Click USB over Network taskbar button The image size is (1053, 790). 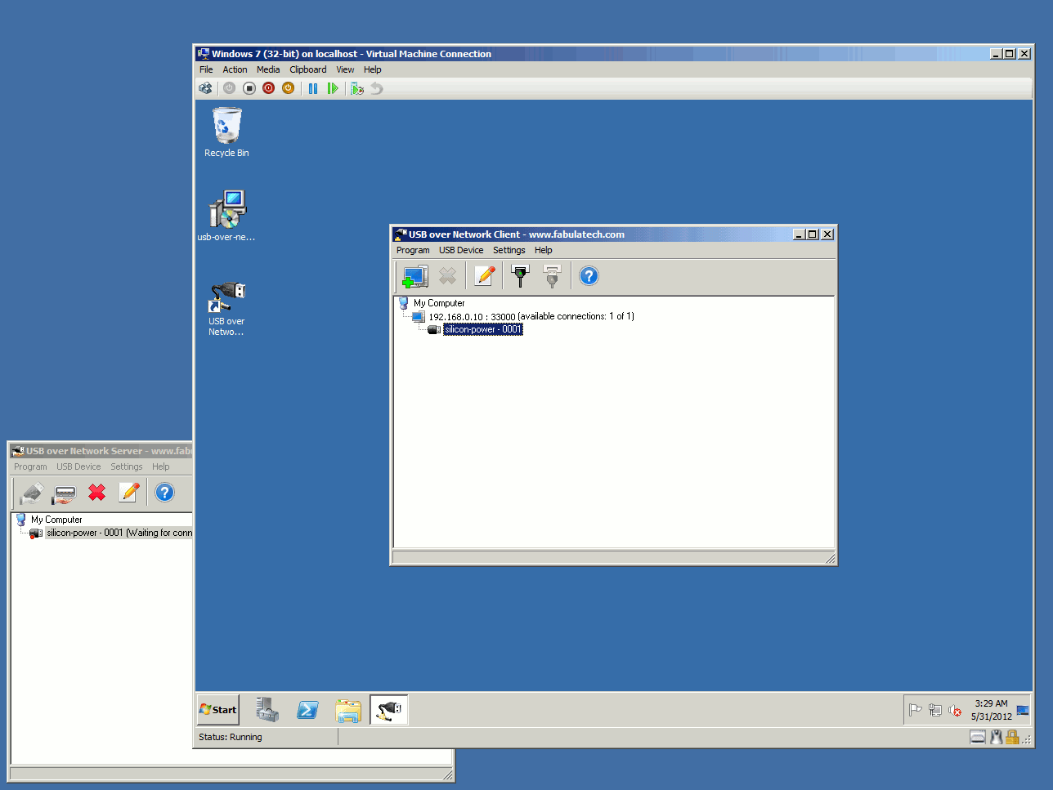pos(389,710)
